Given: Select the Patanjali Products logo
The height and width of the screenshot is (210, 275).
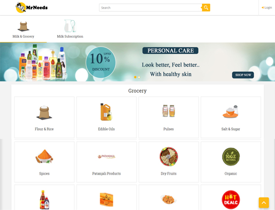Looking at the screenshot, I should click(106, 156).
